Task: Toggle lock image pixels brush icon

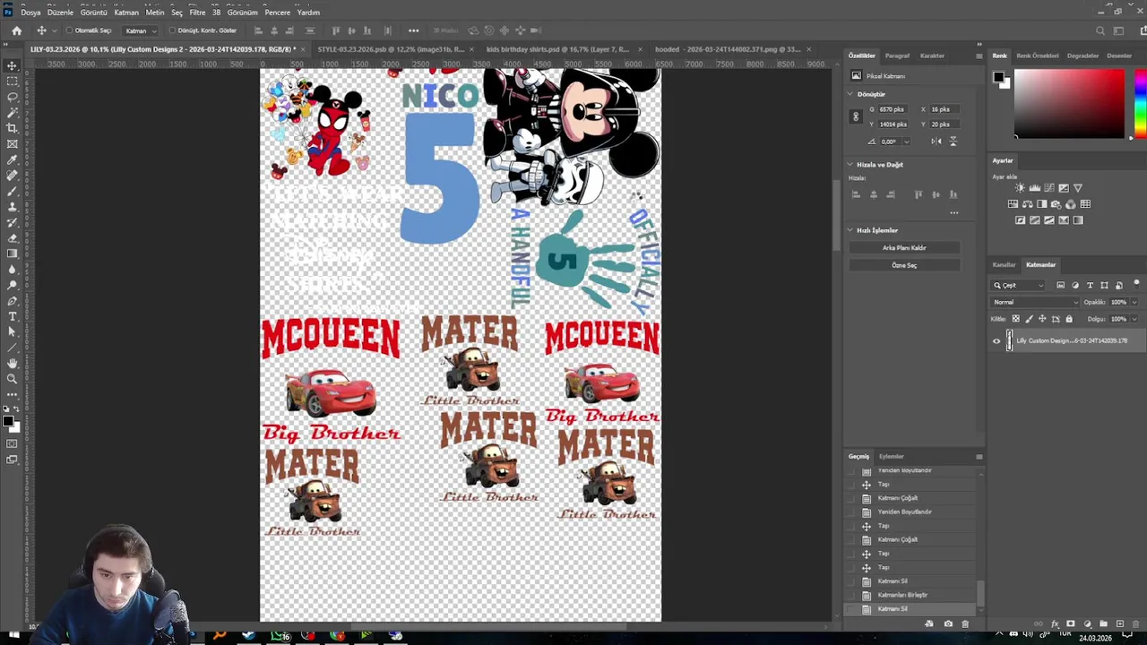Action: [1029, 319]
